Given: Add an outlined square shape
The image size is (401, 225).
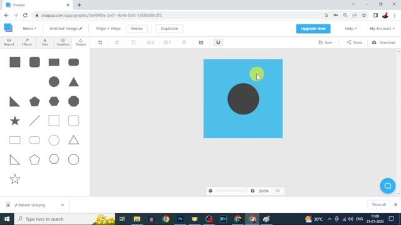Looking at the screenshot, I should coord(54,121).
